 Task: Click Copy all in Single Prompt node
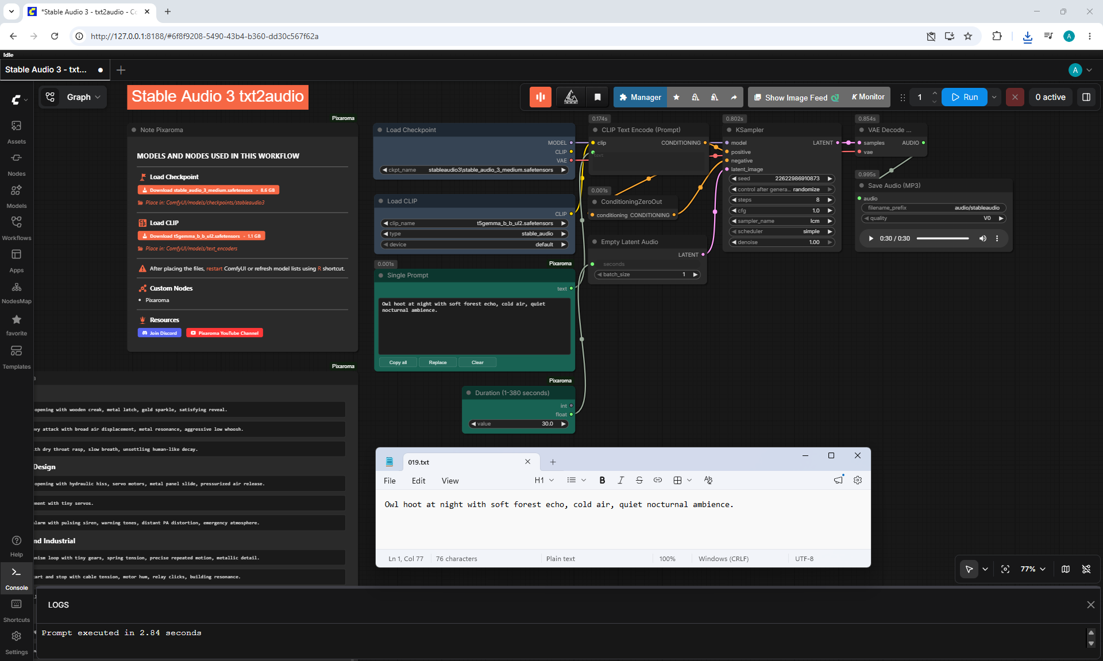point(398,362)
